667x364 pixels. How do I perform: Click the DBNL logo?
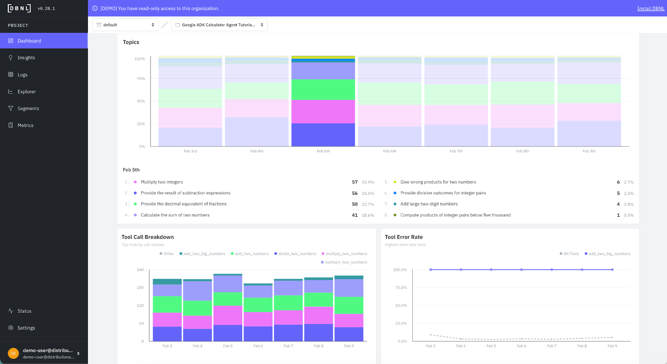[x=19, y=8]
